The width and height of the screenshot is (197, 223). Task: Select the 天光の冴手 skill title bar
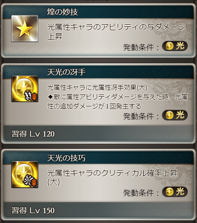tap(98, 72)
